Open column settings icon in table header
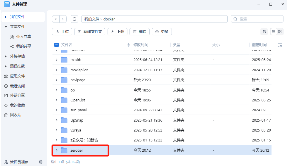 280,45
